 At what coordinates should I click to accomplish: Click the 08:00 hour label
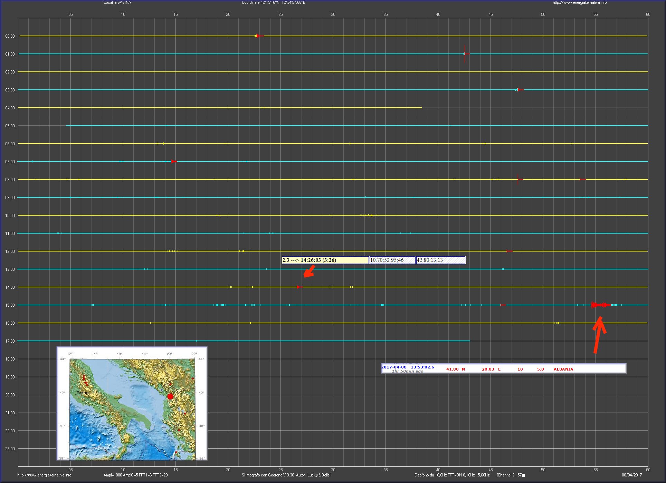[x=10, y=180]
